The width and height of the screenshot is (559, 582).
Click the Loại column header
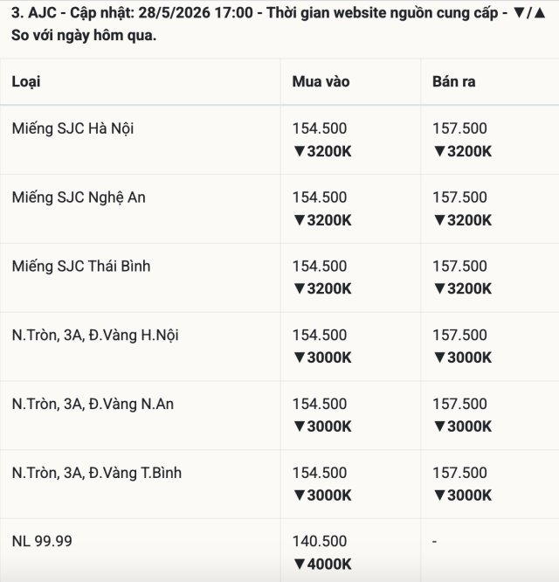point(26,81)
